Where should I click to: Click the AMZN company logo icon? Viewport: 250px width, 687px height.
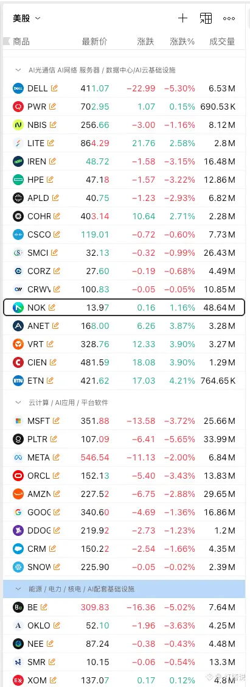pyautogui.click(x=18, y=494)
